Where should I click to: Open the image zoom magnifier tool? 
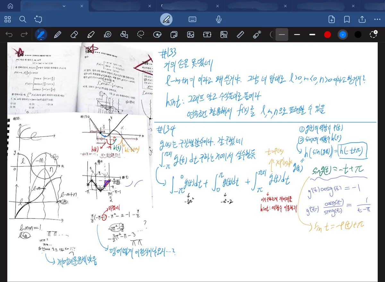coord(224,35)
